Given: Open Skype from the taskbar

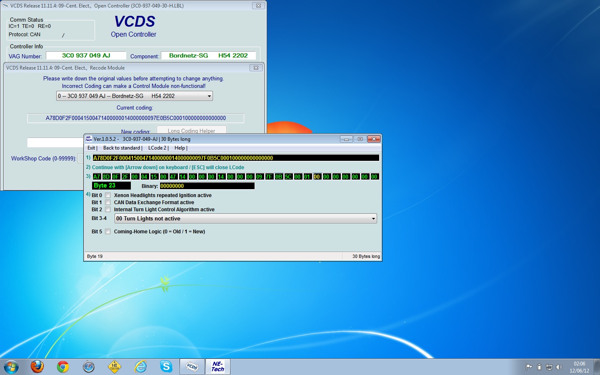Looking at the screenshot, I should pos(166,367).
